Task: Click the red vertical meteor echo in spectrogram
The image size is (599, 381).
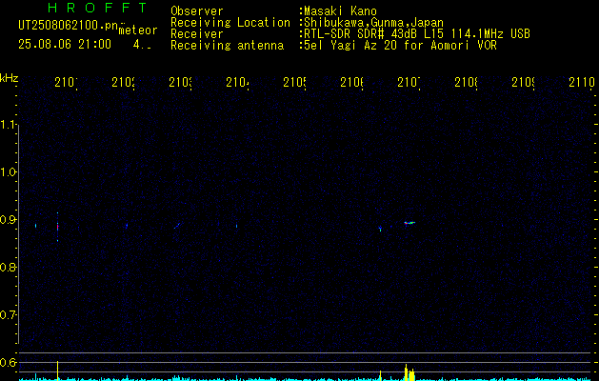Action: tap(58, 227)
